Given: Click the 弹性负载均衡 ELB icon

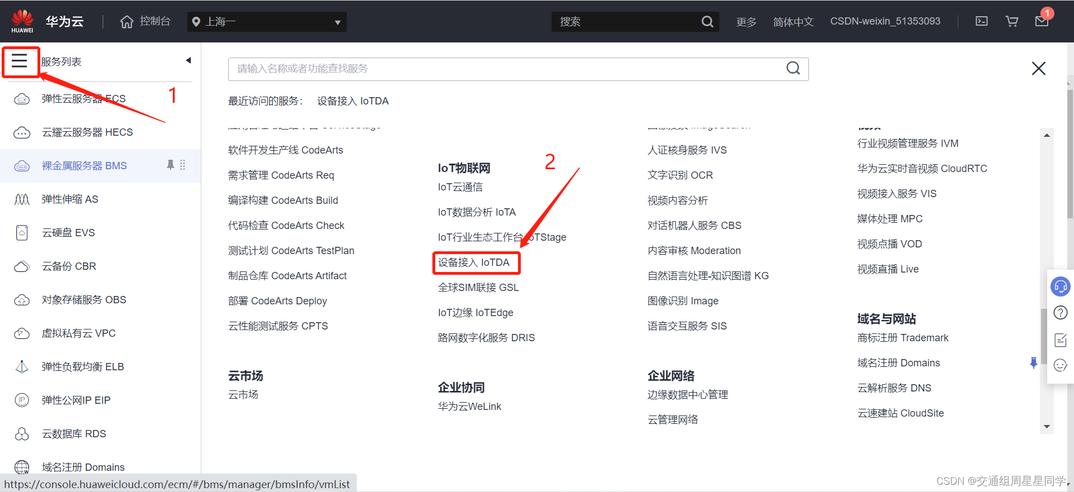Looking at the screenshot, I should coord(22,367).
